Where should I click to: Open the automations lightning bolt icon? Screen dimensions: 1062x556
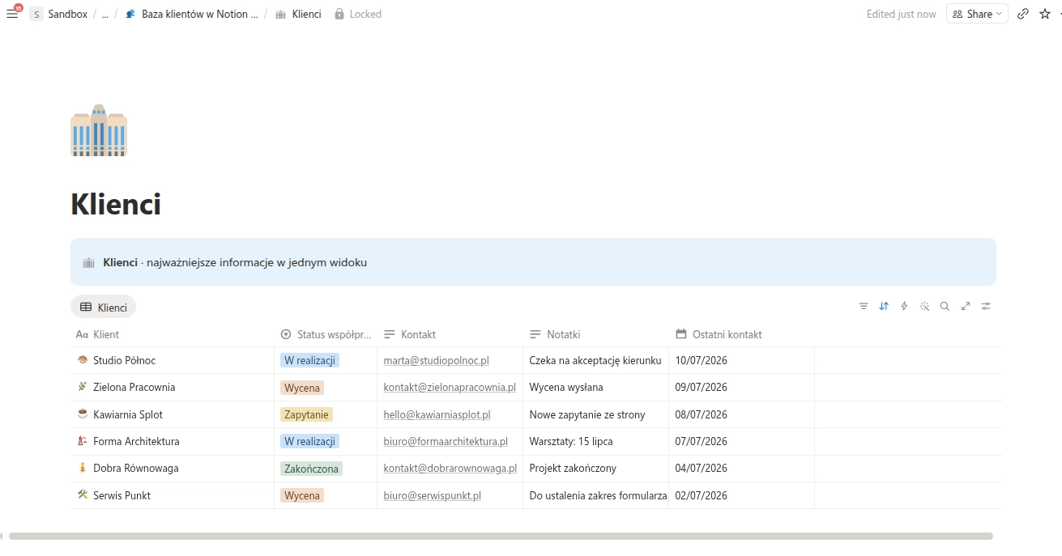pyautogui.click(x=904, y=307)
